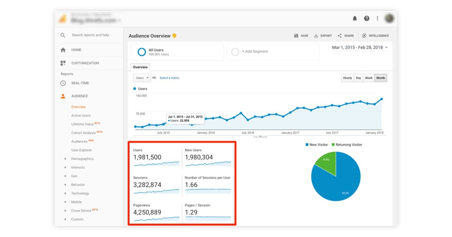Open the help question mark icon
452x237 pixels.
pyautogui.click(x=366, y=18)
